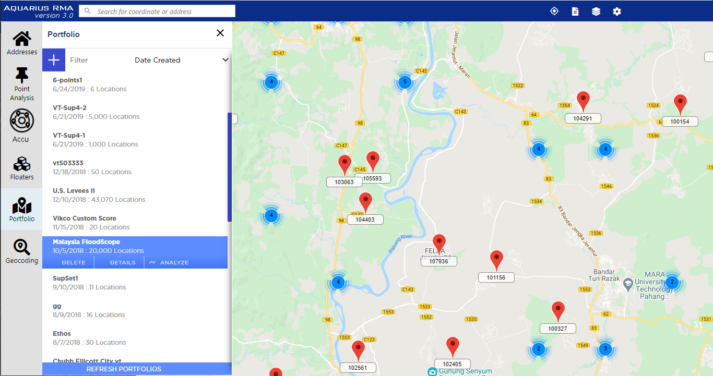Delete the Malaysia FloodScope portfolio
This screenshot has width=713, height=376.
coord(74,262)
